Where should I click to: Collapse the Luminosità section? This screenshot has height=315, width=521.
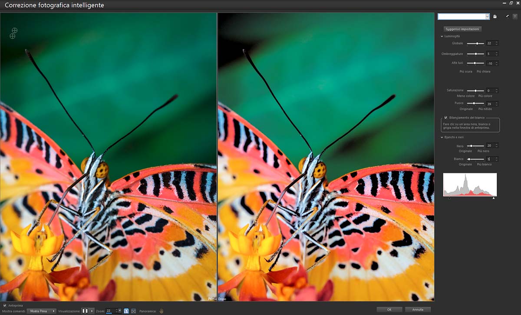(x=442, y=36)
